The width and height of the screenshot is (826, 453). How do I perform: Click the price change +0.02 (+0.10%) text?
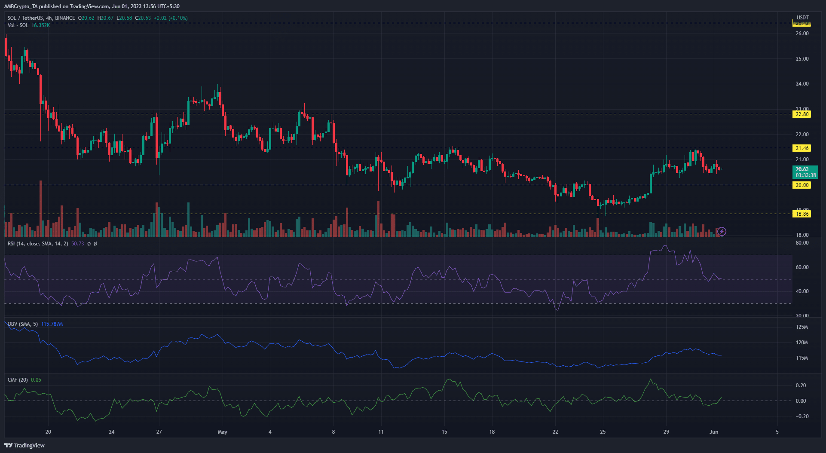click(x=171, y=18)
